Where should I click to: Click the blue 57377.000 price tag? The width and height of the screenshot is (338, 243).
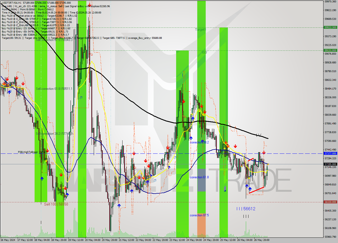[x=330, y=153]
